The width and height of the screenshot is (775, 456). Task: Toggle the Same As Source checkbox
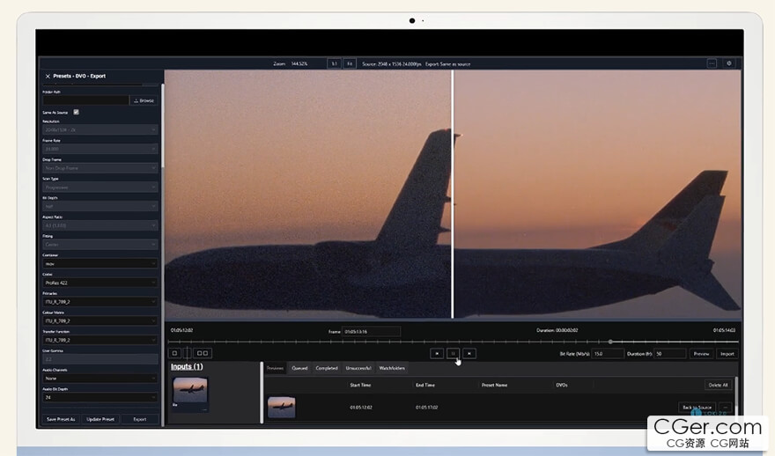coord(77,112)
